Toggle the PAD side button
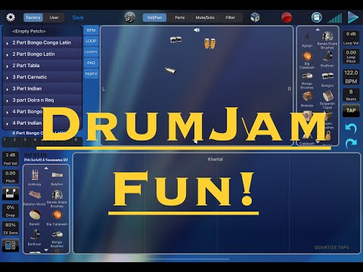Screen dimensions: 363x272 point(91,63)
